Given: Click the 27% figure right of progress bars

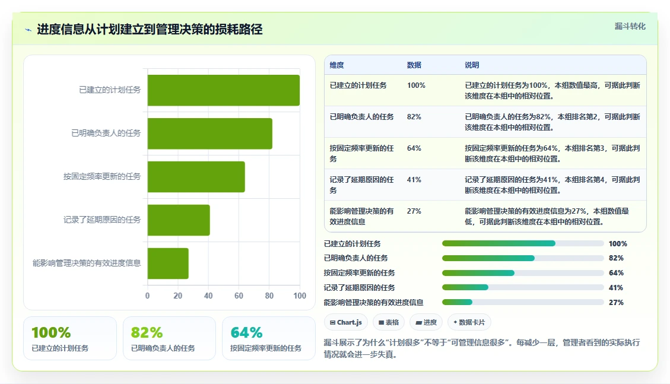Looking at the screenshot, I should point(616,302).
